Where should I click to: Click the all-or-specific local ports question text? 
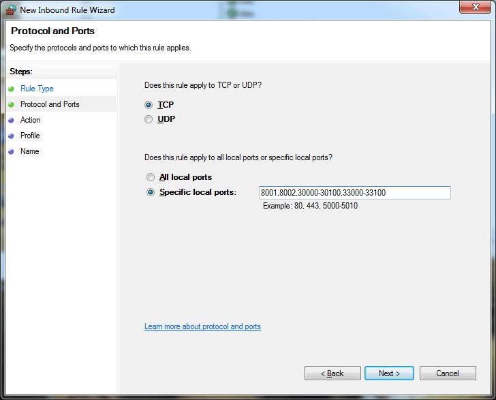238,157
